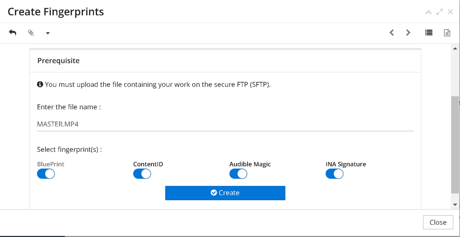Click the info icon beside the SFTP notice
The width and height of the screenshot is (460, 237).
[x=40, y=84]
